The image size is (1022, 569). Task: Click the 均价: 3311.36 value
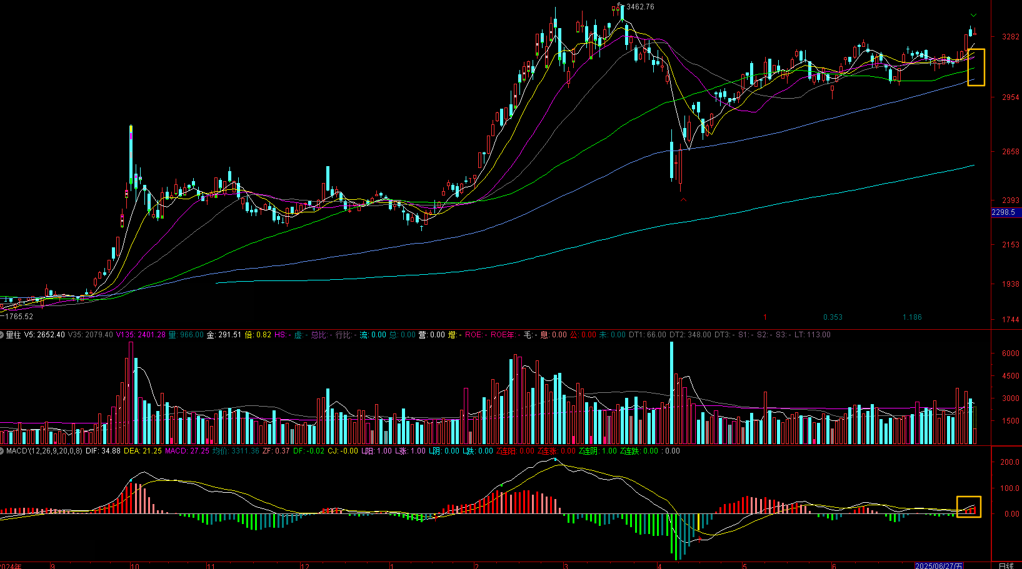pos(236,451)
